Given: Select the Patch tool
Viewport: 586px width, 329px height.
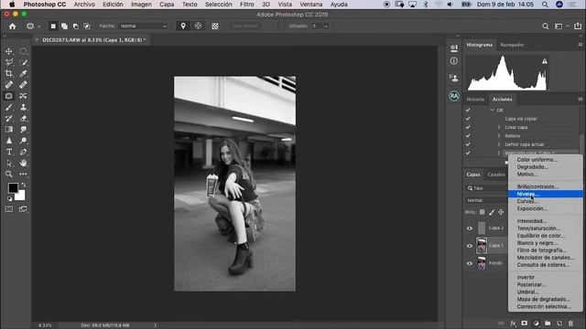Looking at the screenshot, I should pyautogui.click(x=9, y=96).
